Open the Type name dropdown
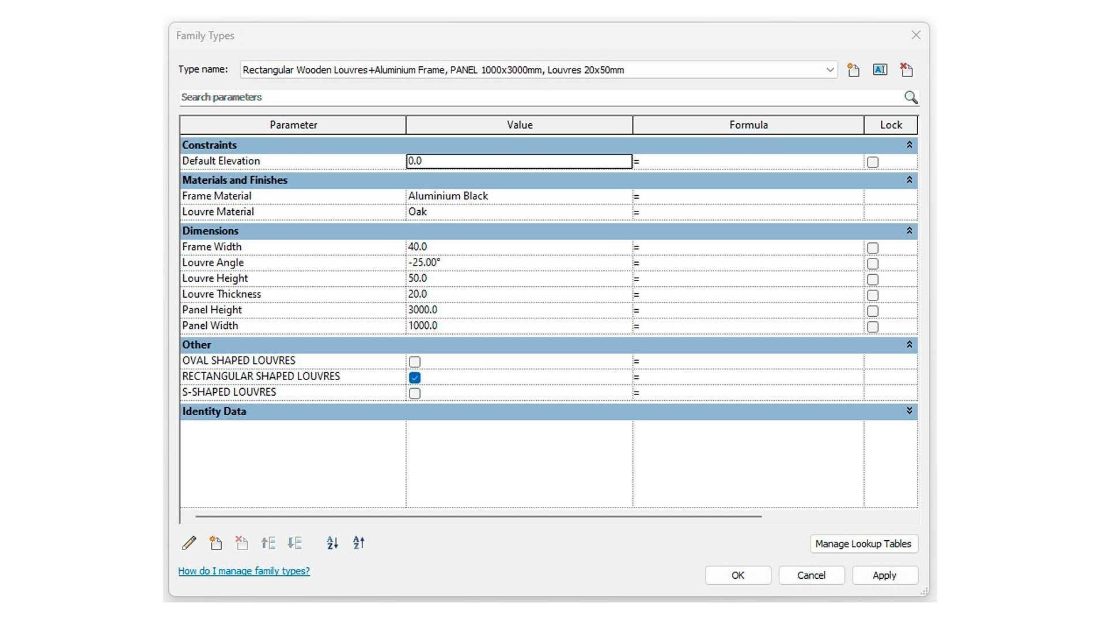 click(829, 70)
